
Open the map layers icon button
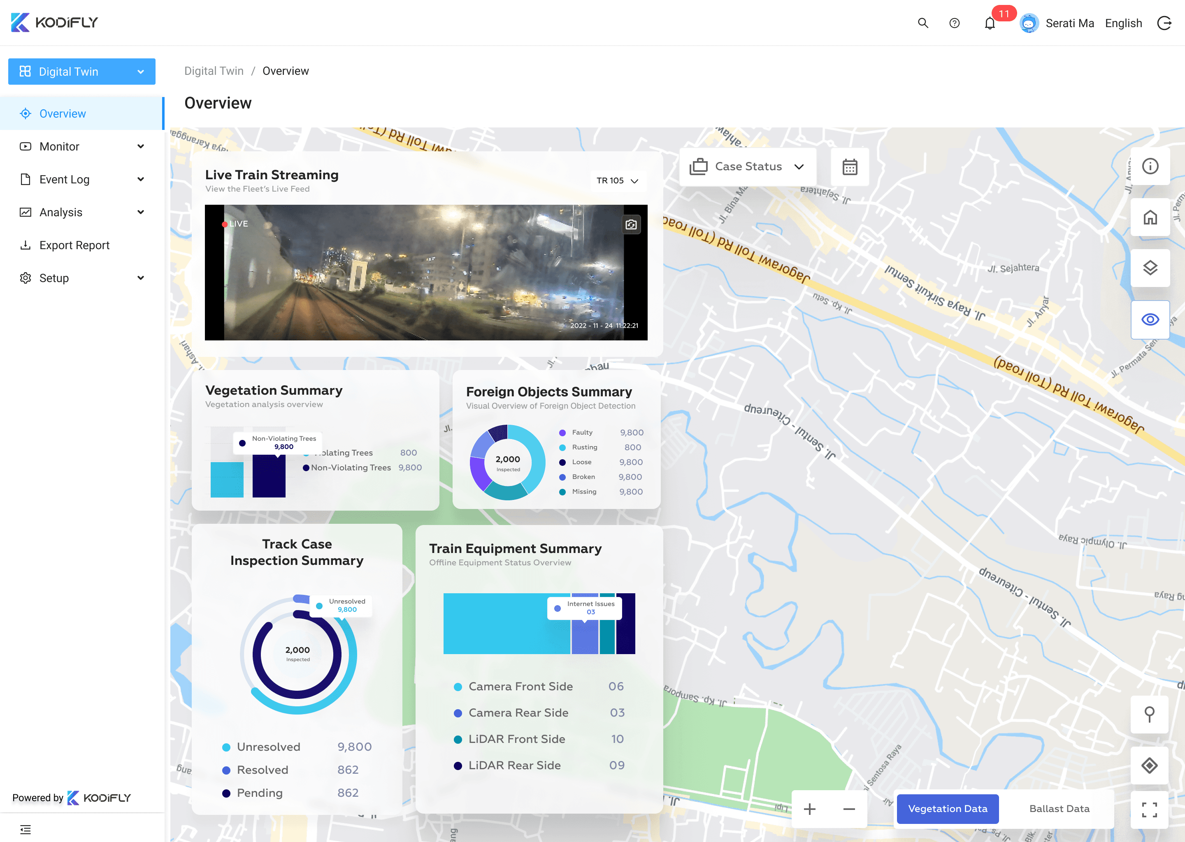coord(1150,268)
